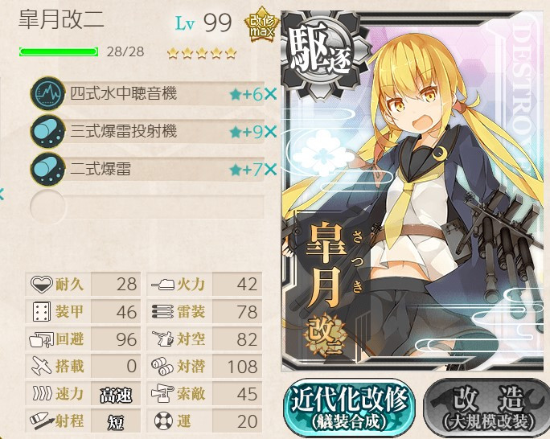
Task: Click the lifebuoy icon beside 運
Action: [x=163, y=421]
